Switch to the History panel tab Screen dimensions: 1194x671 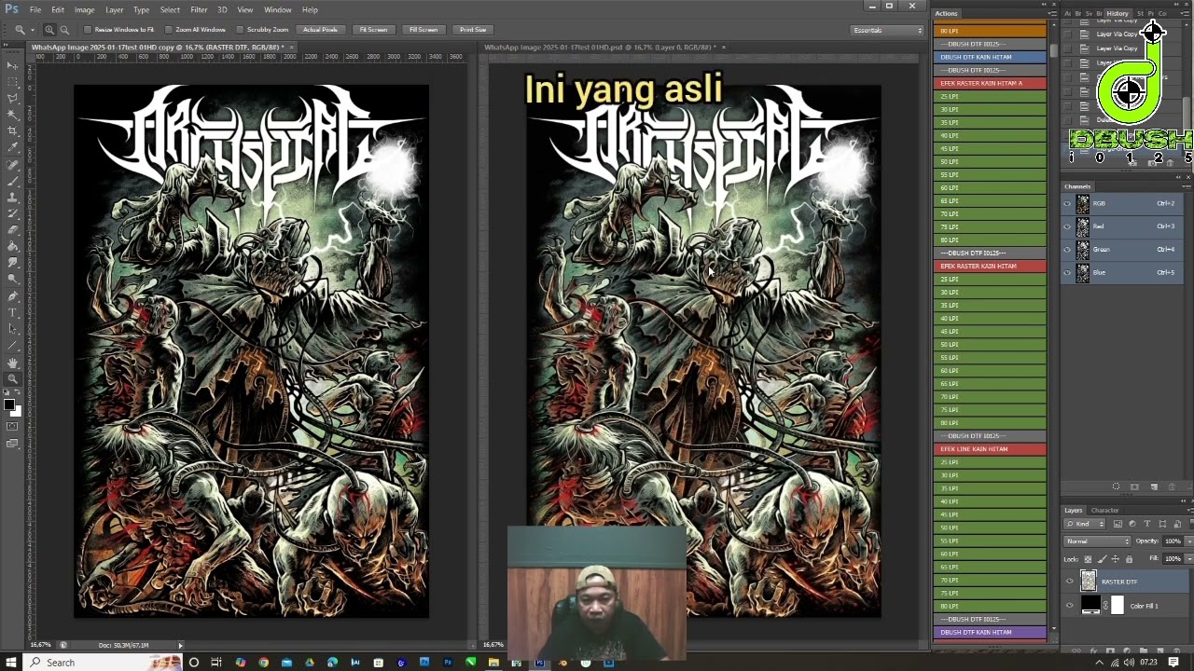point(1118,13)
